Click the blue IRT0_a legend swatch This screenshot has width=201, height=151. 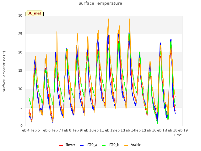(82, 145)
